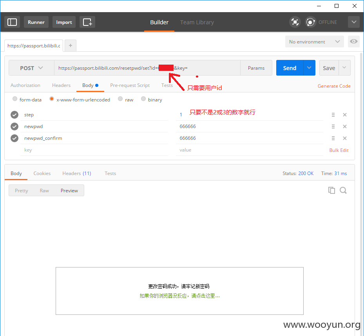This screenshot has height=336, width=364.
Task: Open the reorder handle on the step row
Action: tap(333, 115)
